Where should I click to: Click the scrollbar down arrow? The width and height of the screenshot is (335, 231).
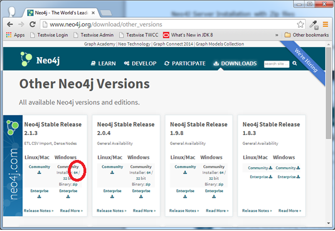[328, 223]
